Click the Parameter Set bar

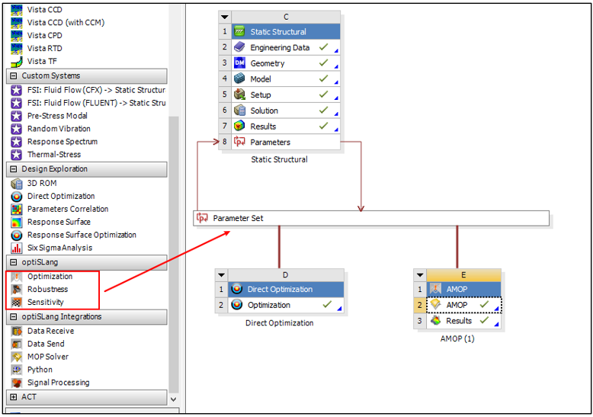click(x=371, y=218)
